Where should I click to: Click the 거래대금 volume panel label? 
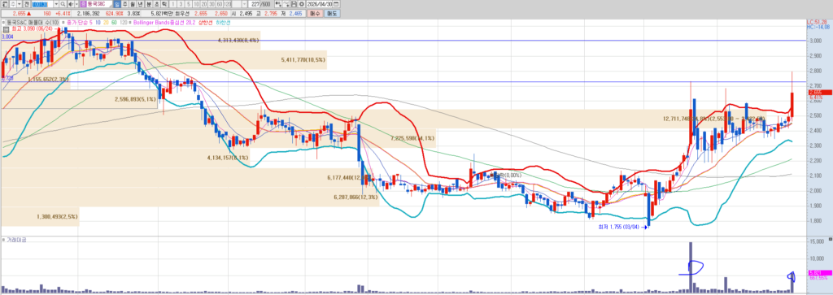[16, 240]
